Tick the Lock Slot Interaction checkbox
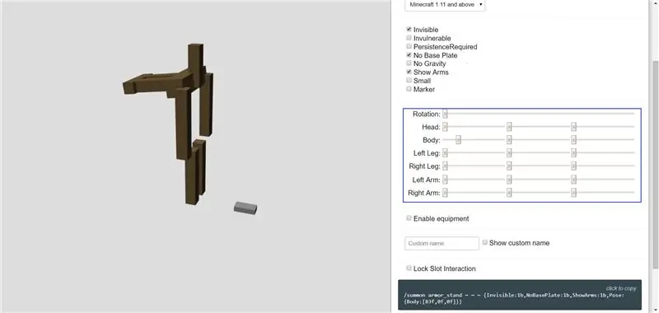 409,268
